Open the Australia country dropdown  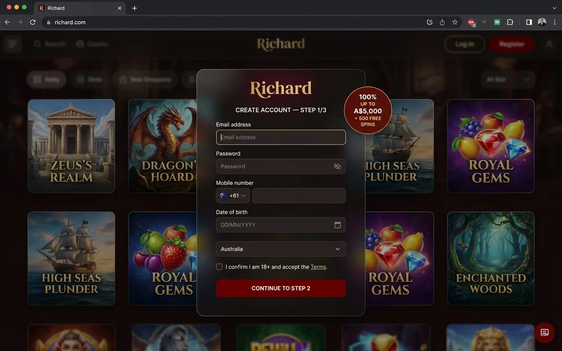(281, 249)
